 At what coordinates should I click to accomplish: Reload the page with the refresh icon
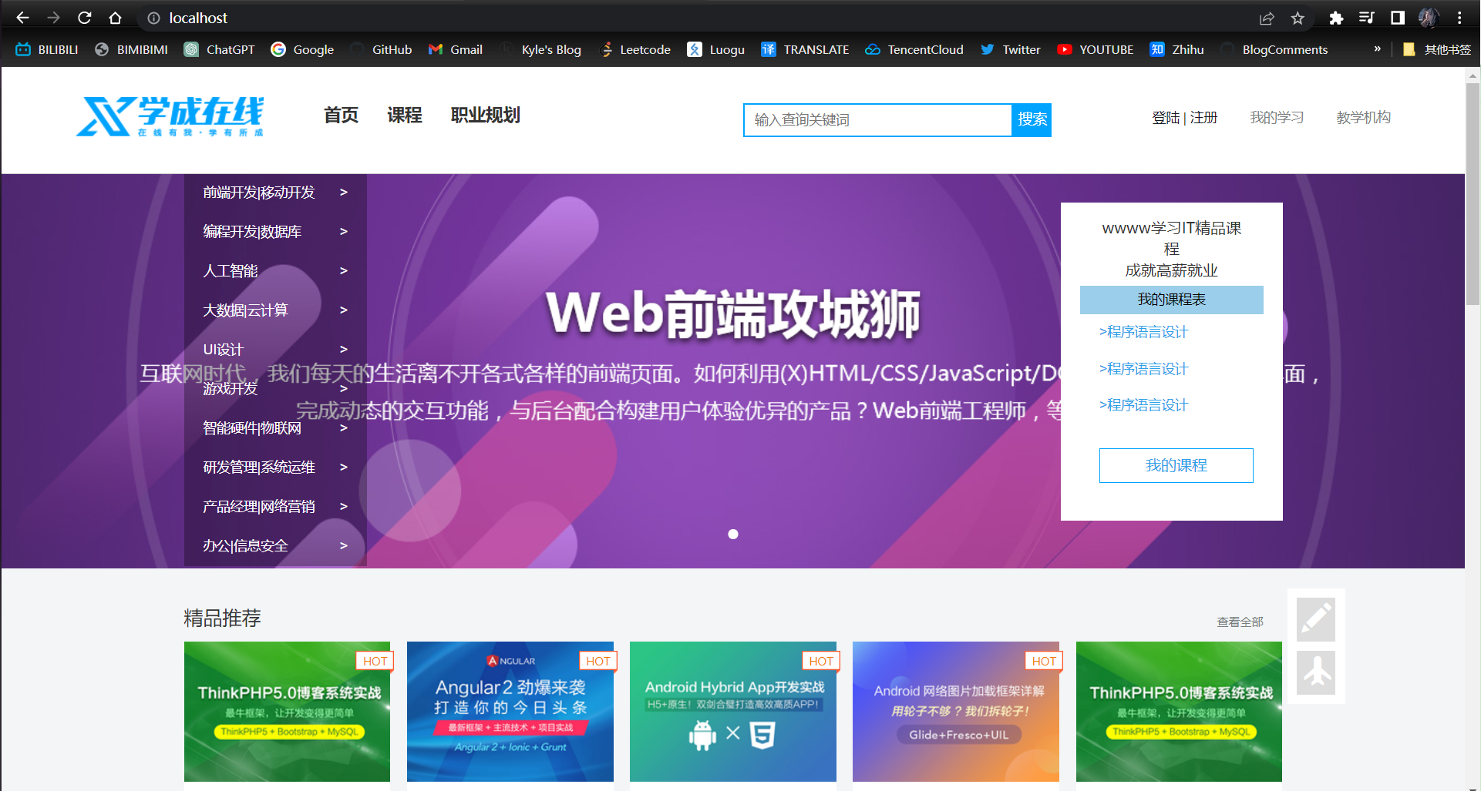coord(85,18)
